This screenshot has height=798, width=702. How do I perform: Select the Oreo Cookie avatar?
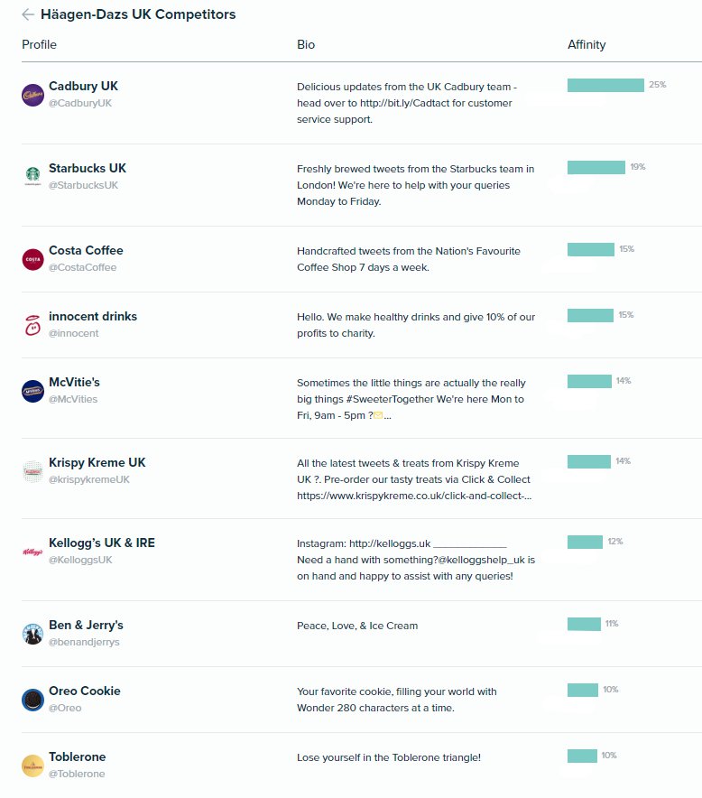pyautogui.click(x=32, y=700)
